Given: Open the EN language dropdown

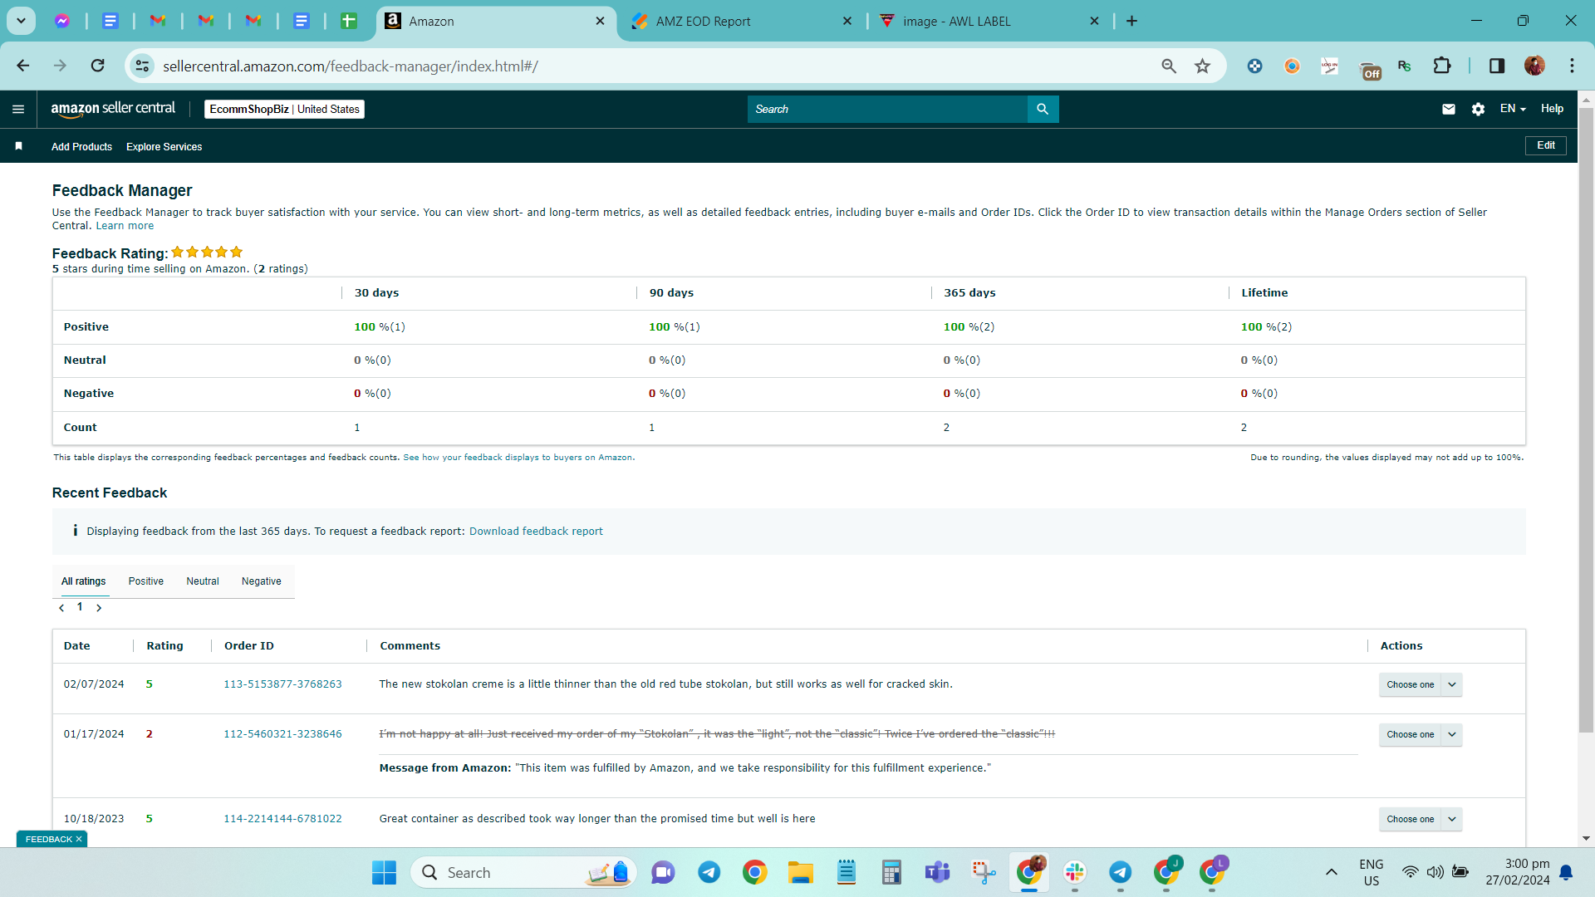Looking at the screenshot, I should (1513, 109).
